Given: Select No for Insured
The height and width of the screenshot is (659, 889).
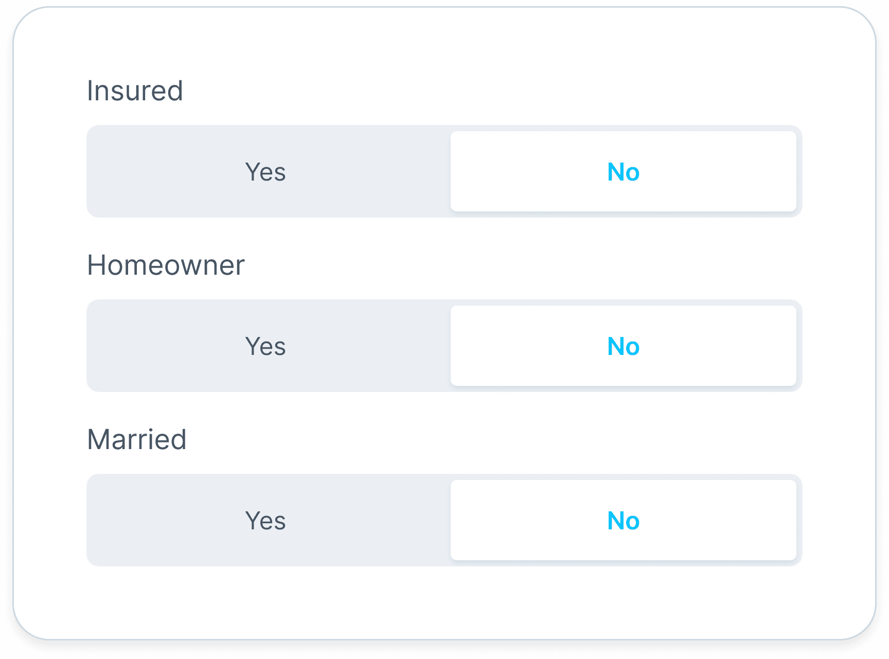Looking at the screenshot, I should 623,171.
